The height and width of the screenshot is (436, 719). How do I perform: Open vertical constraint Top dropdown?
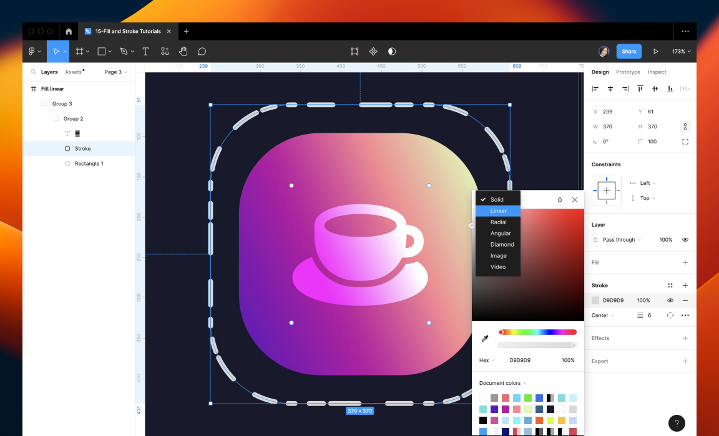[x=648, y=198]
